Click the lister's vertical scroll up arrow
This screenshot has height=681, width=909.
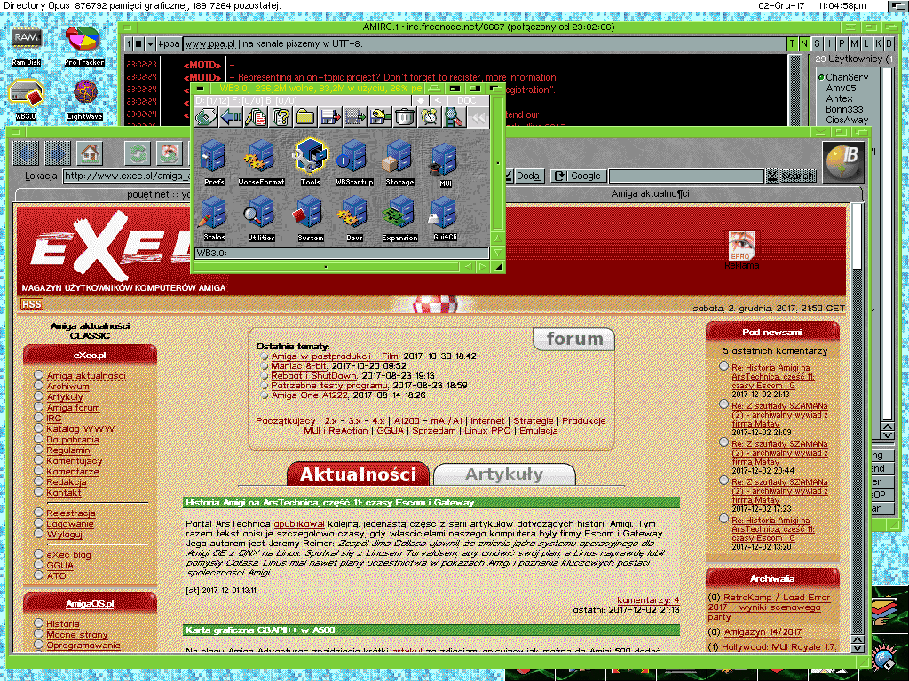point(497,239)
